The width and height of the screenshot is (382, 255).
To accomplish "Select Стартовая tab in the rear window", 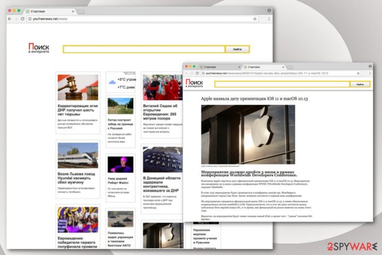I will [x=50, y=11].
